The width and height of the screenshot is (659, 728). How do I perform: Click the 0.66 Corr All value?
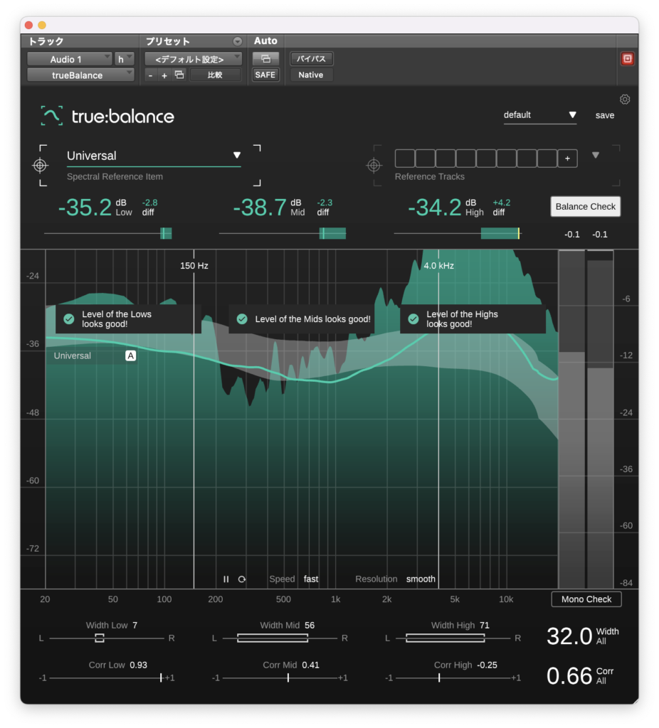(569, 676)
